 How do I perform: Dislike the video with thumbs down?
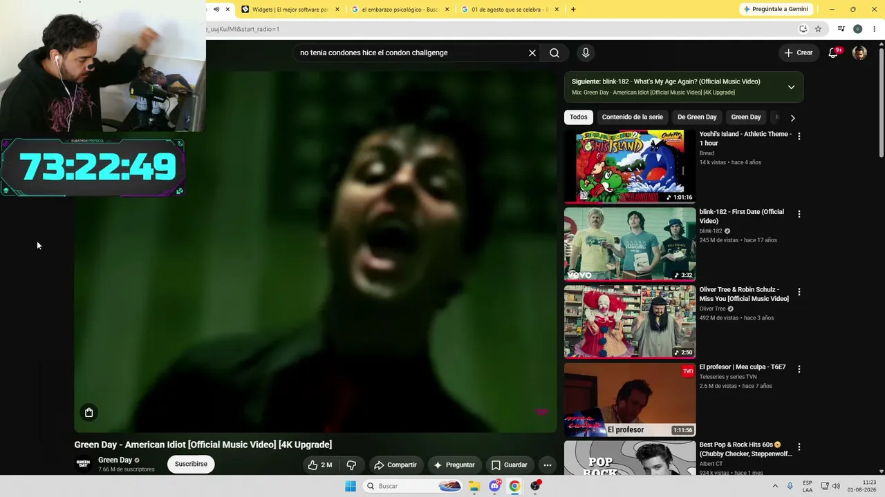351,465
